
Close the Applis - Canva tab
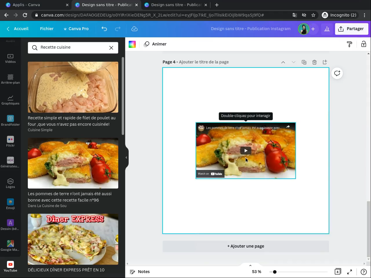[x=67, y=5]
